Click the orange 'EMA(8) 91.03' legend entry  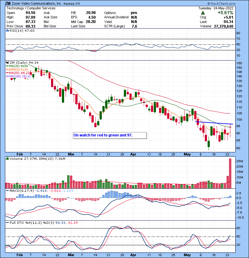click(x=17, y=69)
